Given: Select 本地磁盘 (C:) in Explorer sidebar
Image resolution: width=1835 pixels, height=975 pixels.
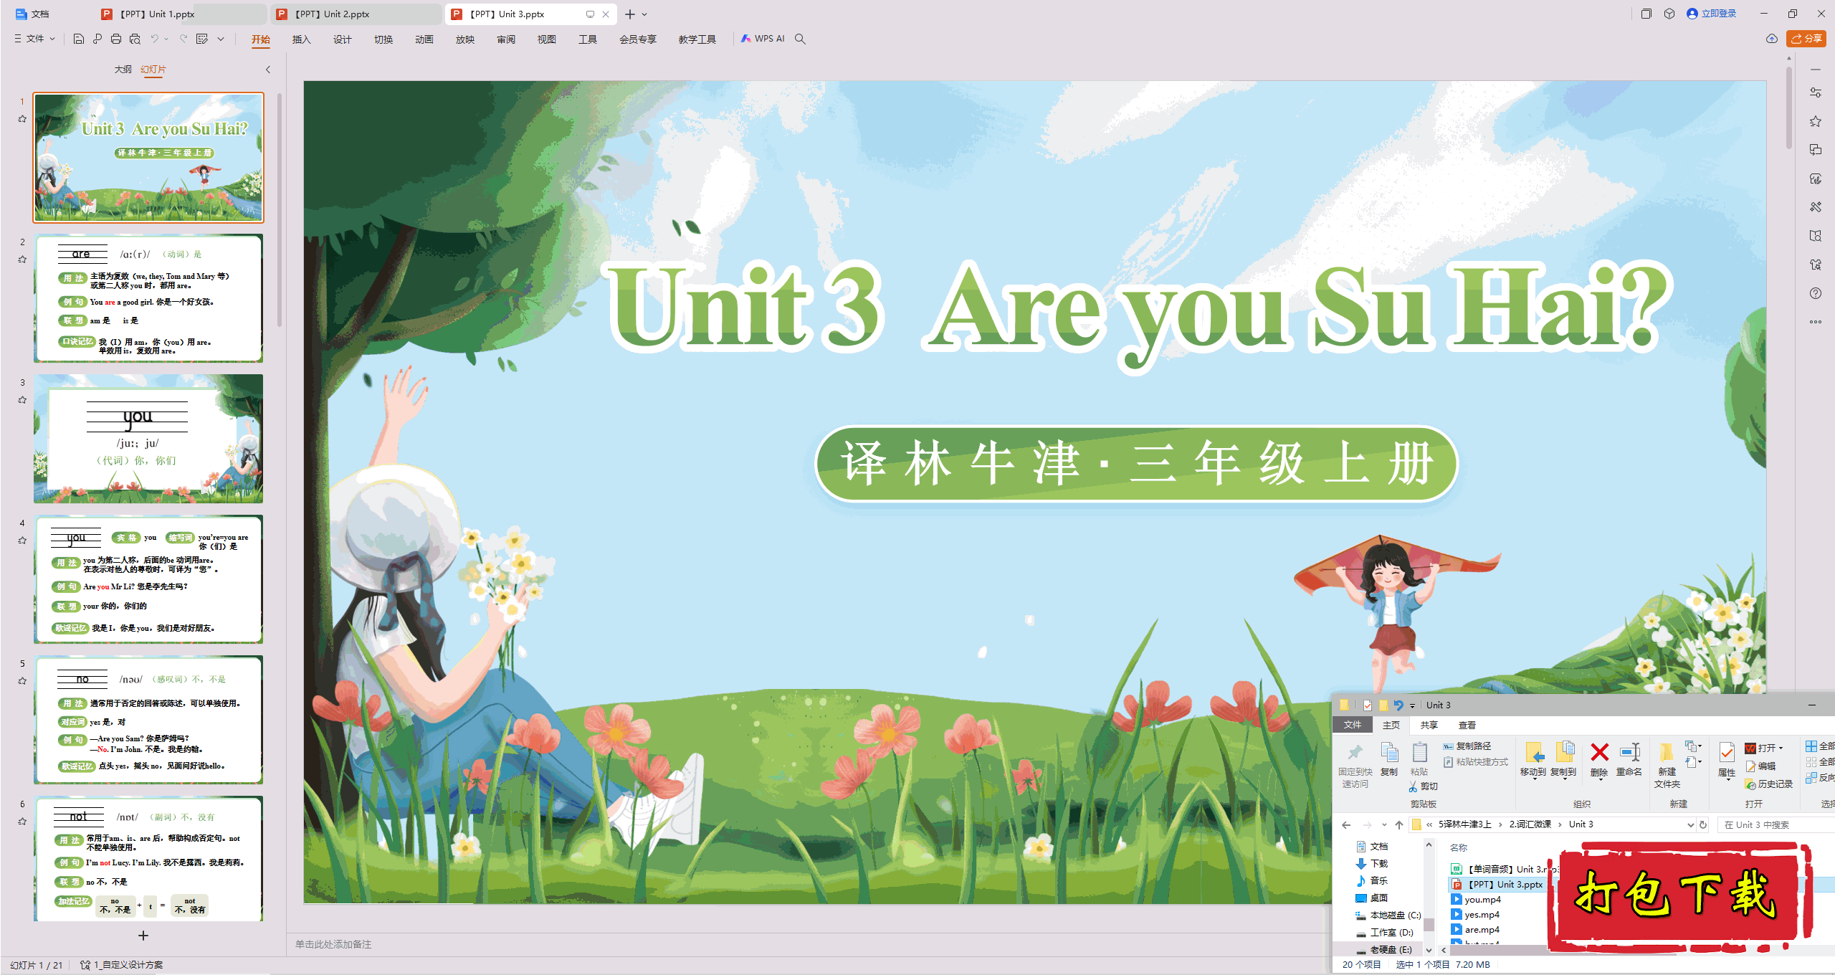Looking at the screenshot, I should [x=1388, y=915].
